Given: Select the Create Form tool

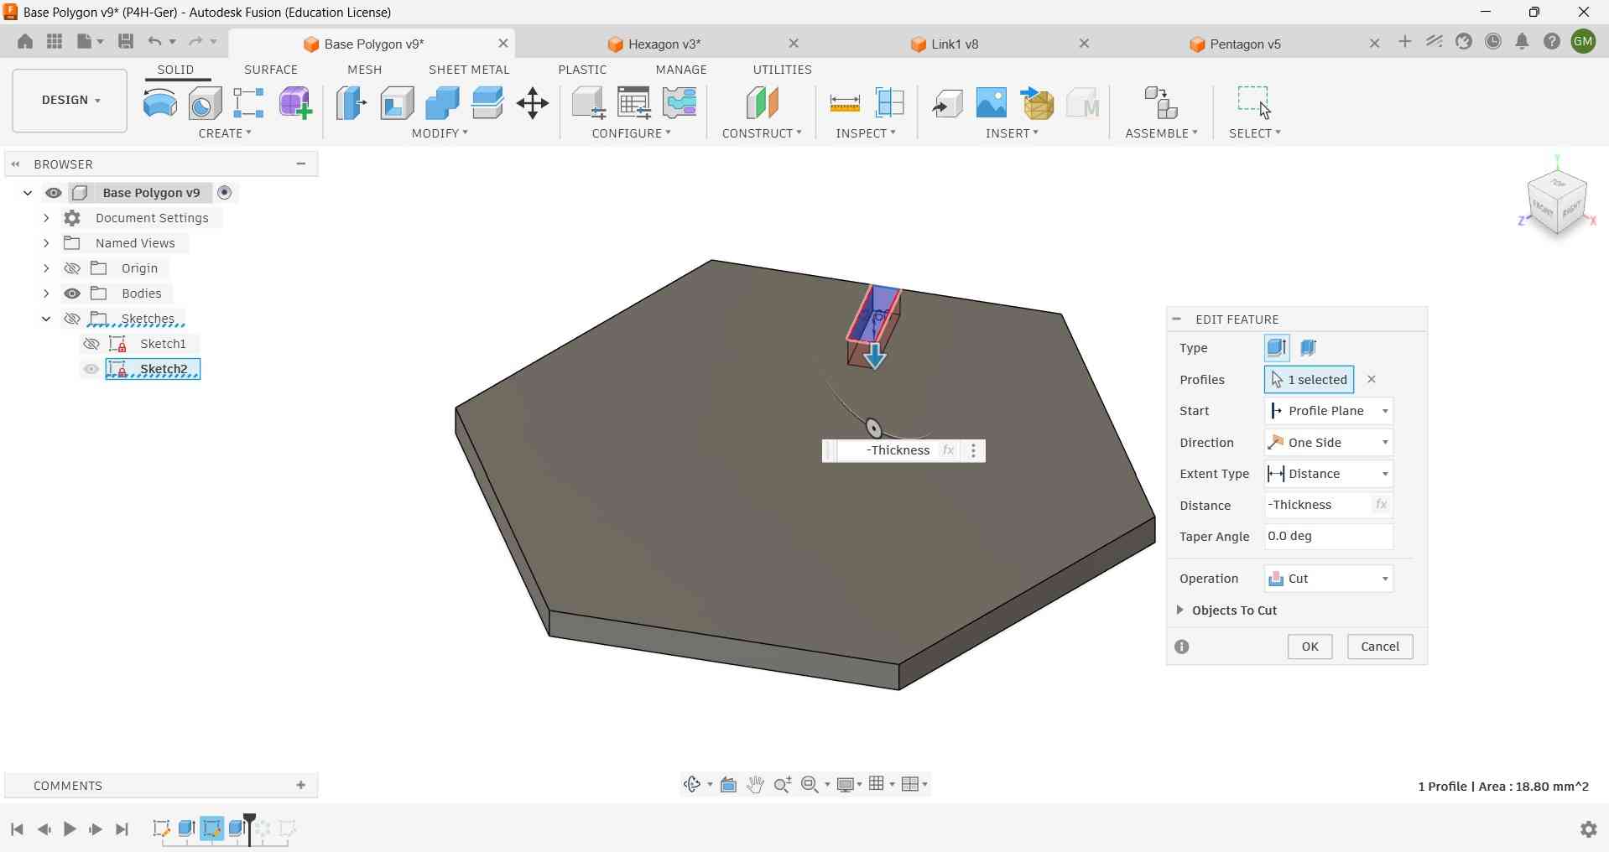Looking at the screenshot, I should (295, 103).
